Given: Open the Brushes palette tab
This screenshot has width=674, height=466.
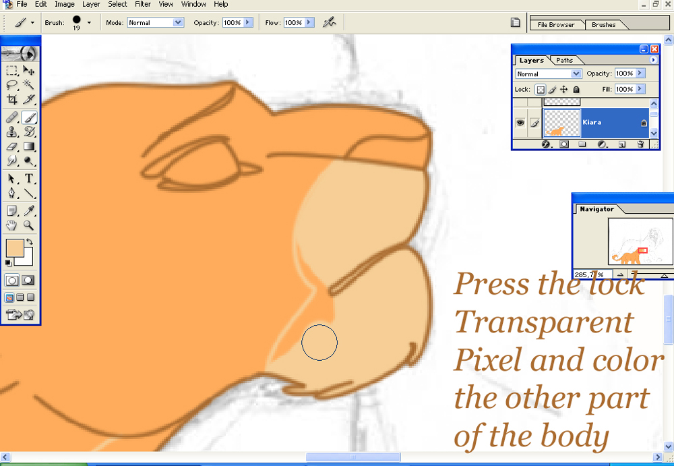Looking at the screenshot, I should click(603, 24).
